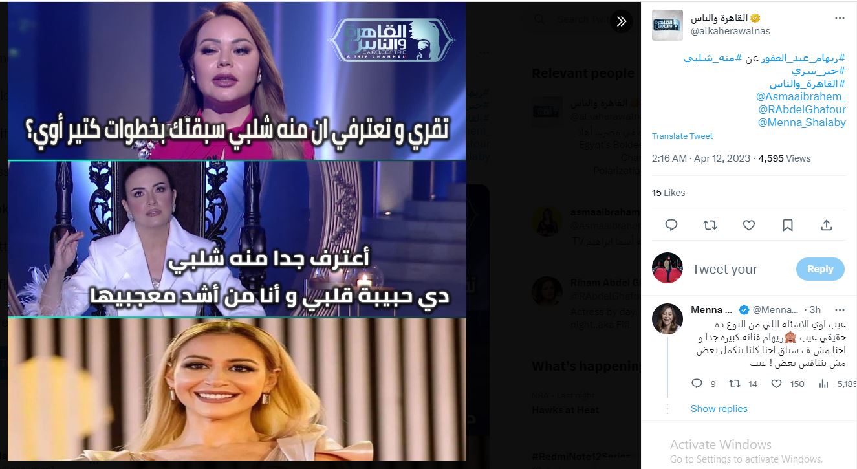Expand the thread via Show replies
This screenshot has width=857, height=469.
coord(719,409)
